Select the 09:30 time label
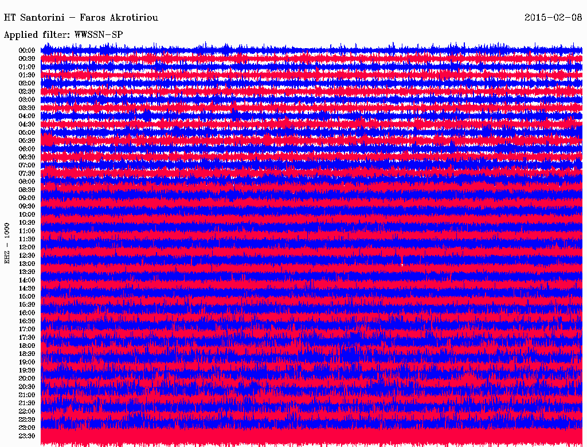 click(27, 206)
